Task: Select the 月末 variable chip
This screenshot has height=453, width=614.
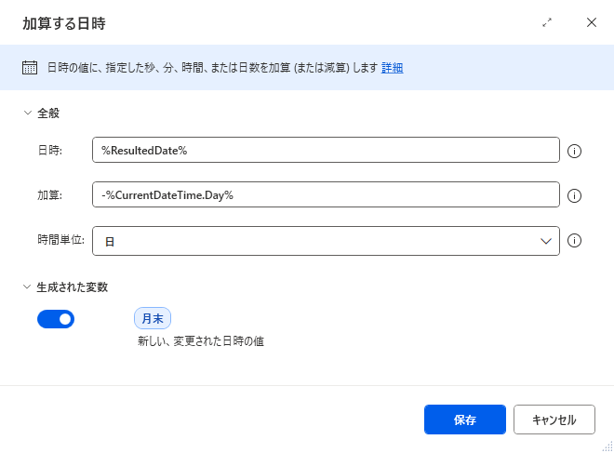Action: click(x=153, y=318)
